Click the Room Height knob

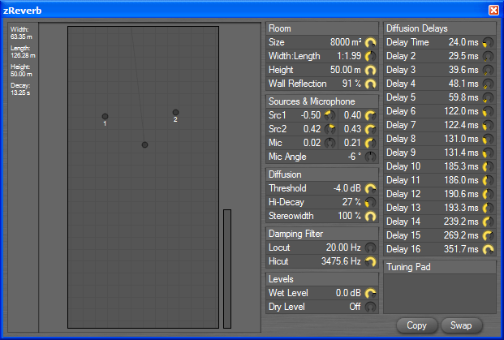pyautogui.click(x=371, y=70)
